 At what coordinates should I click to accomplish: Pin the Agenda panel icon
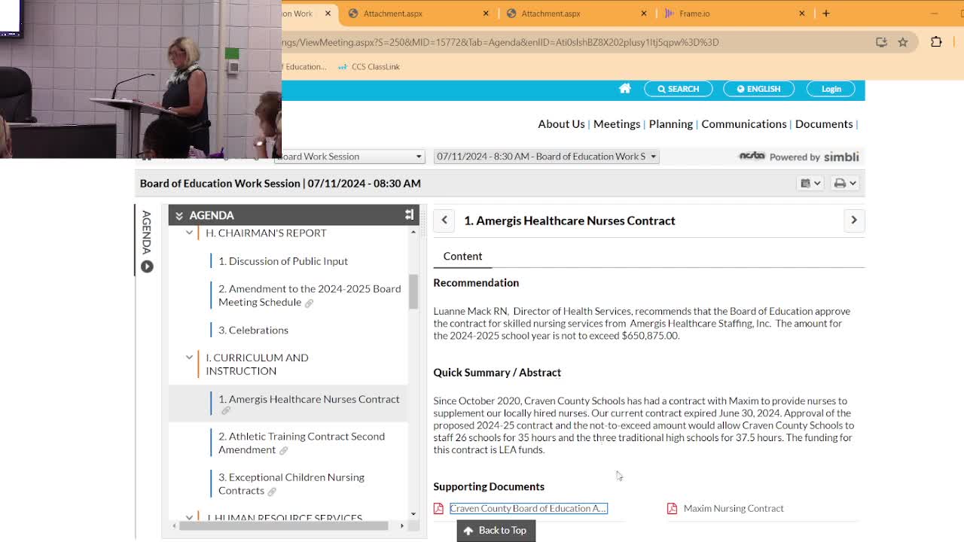point(409,215)
